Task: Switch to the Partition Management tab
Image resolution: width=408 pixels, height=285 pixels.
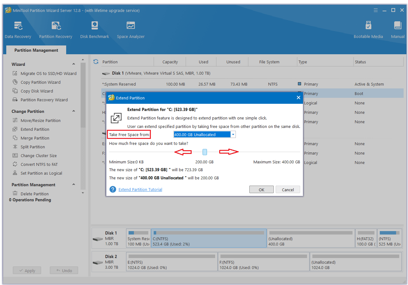Action: (36, 50)
